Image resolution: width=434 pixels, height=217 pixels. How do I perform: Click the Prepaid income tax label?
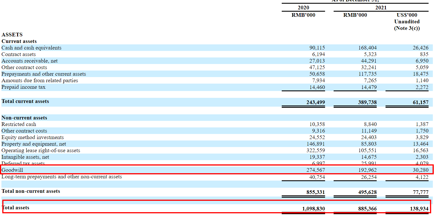click(23, 87)
